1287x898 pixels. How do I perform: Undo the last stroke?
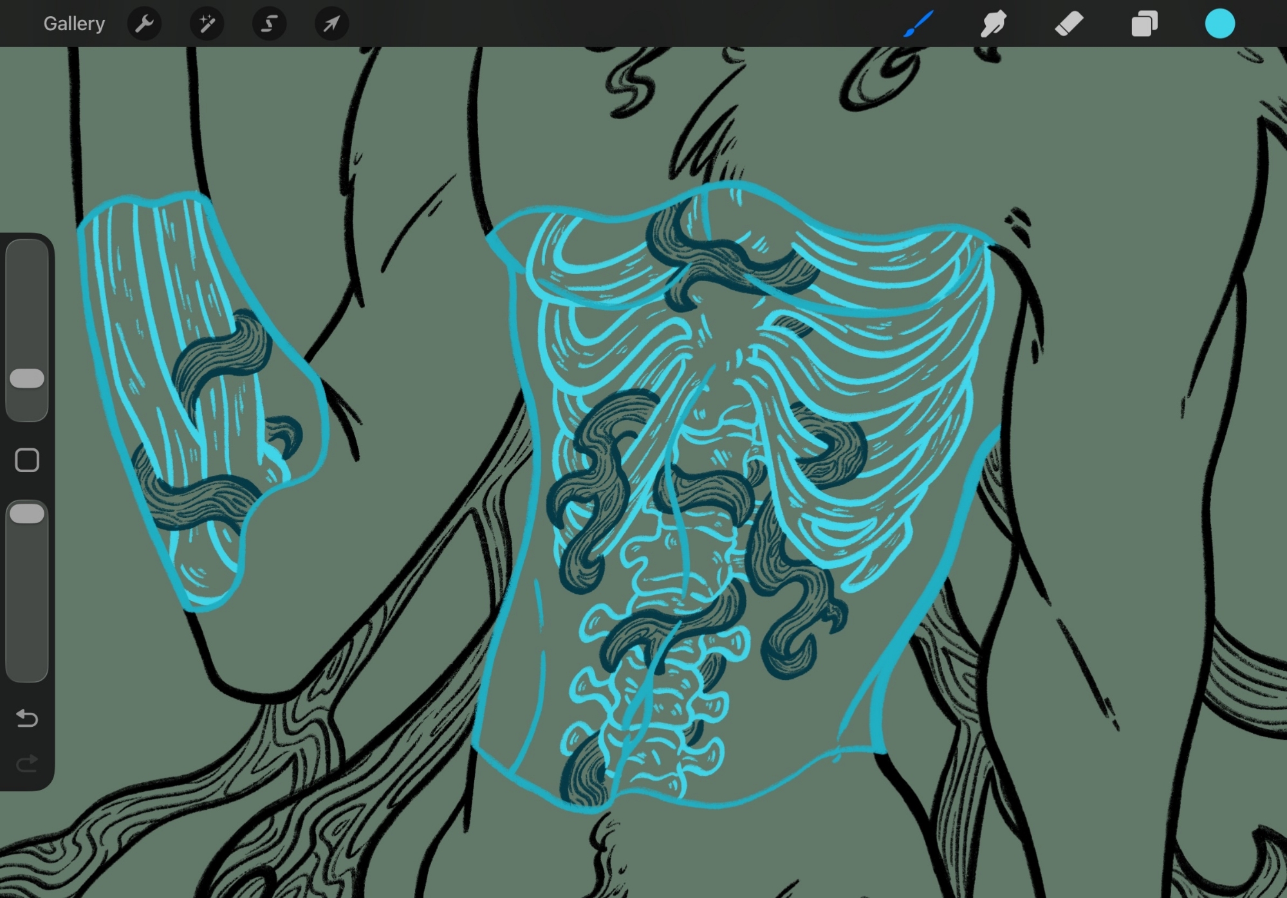coord(27,717)
